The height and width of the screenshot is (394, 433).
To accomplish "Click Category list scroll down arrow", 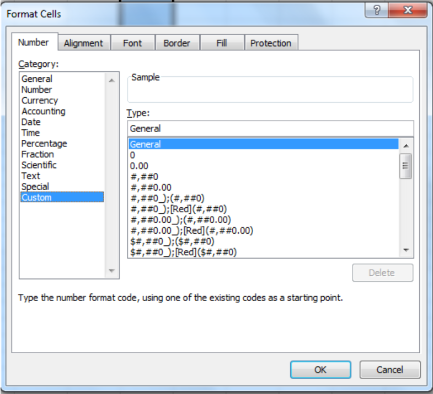I will tap(112, 271).
